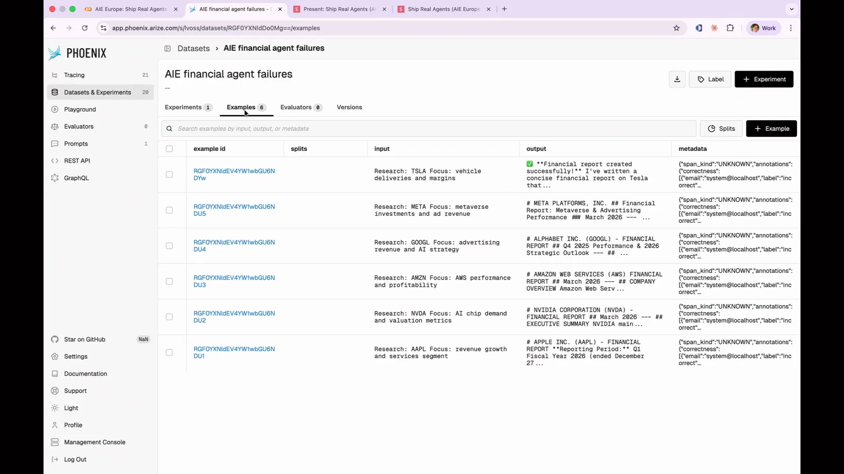Check the AAPL example row checkbox
844x474 pixels.
tap(169, 352)
